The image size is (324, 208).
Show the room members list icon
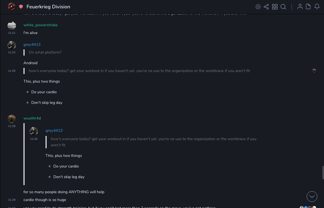300,7
